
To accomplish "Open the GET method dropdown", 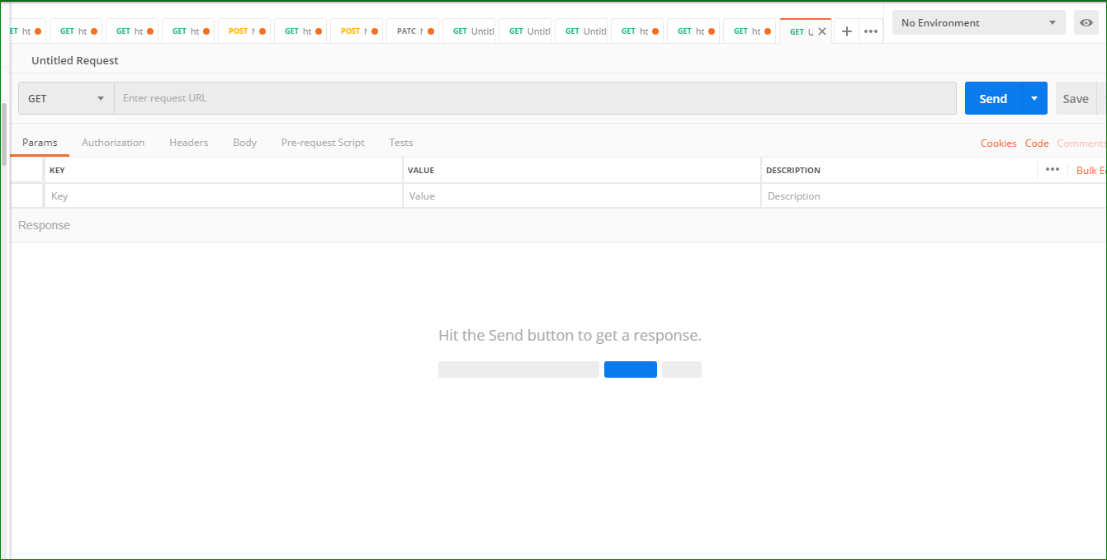I will click(65, 97).
